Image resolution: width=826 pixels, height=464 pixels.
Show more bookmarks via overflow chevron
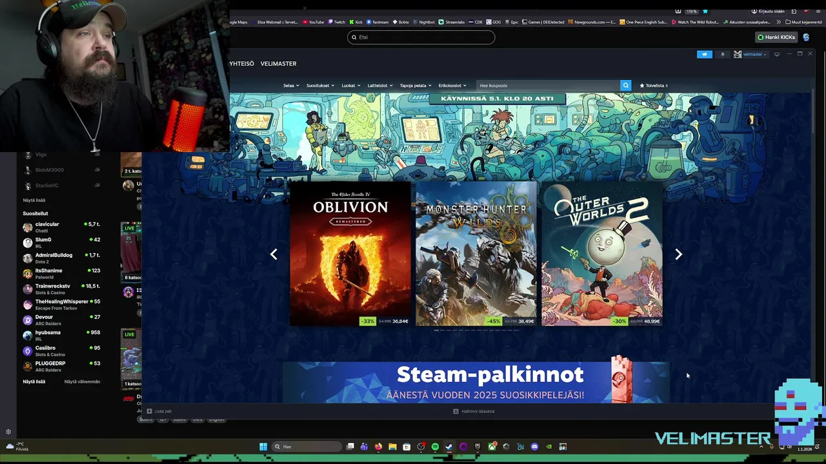pyautogui.click(x=779, y=22)
